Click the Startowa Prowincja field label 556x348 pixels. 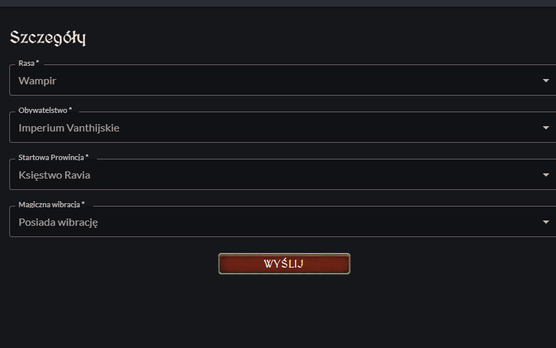51,157
